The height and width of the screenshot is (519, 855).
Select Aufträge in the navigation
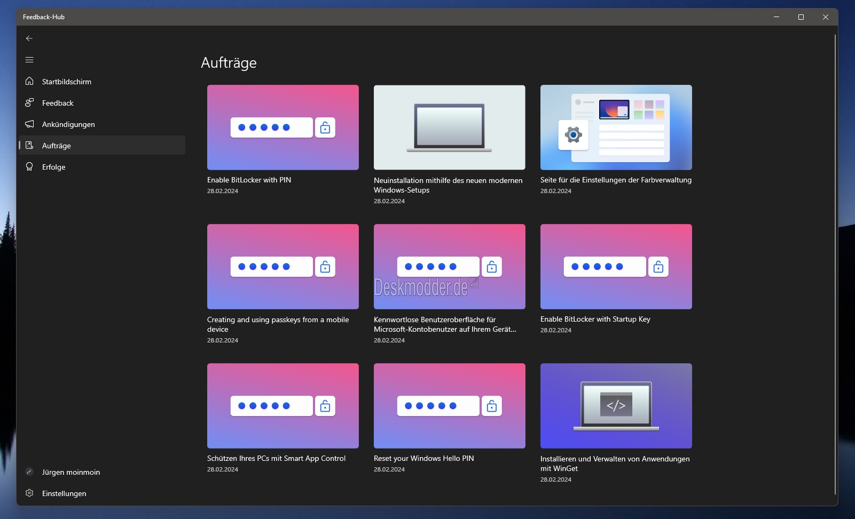tap(102, 145)
